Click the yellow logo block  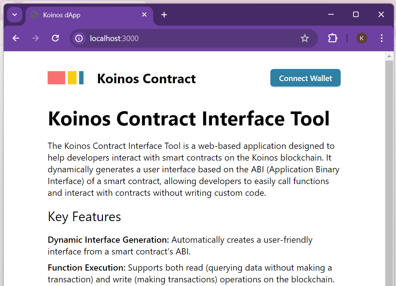tap(72, 78)
